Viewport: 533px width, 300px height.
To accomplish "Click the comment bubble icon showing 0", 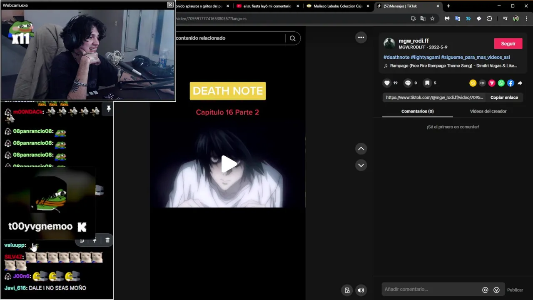I will pos(408,83).
